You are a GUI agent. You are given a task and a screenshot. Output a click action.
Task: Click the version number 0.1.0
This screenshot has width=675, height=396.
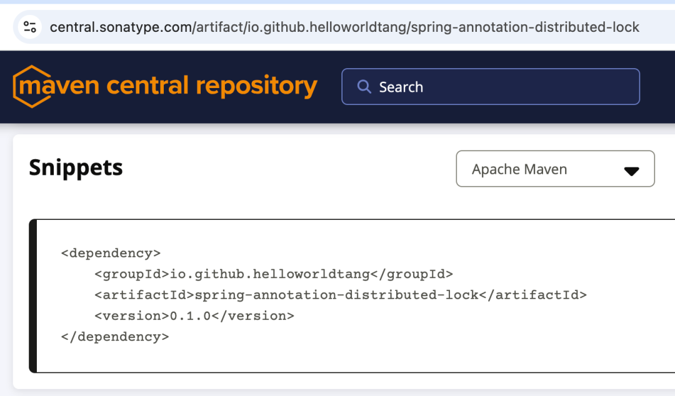pyautogui.click(x=191, y=315)
